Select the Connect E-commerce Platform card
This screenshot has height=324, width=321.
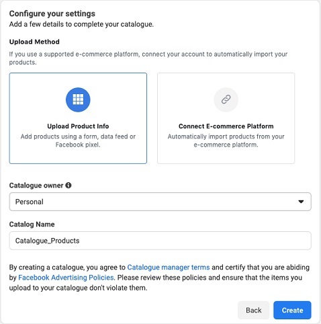click(226, 118)
